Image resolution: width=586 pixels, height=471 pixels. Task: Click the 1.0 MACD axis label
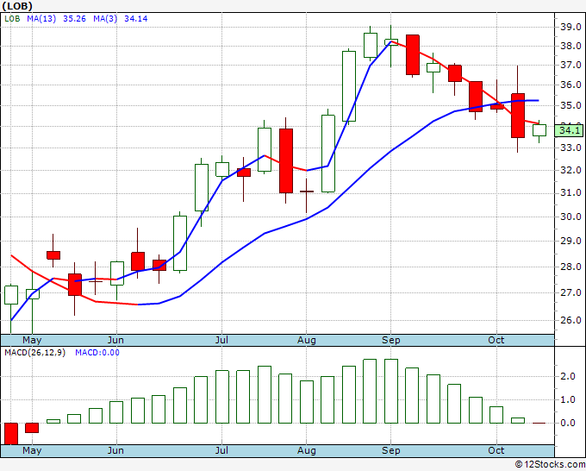click(567, 400)
